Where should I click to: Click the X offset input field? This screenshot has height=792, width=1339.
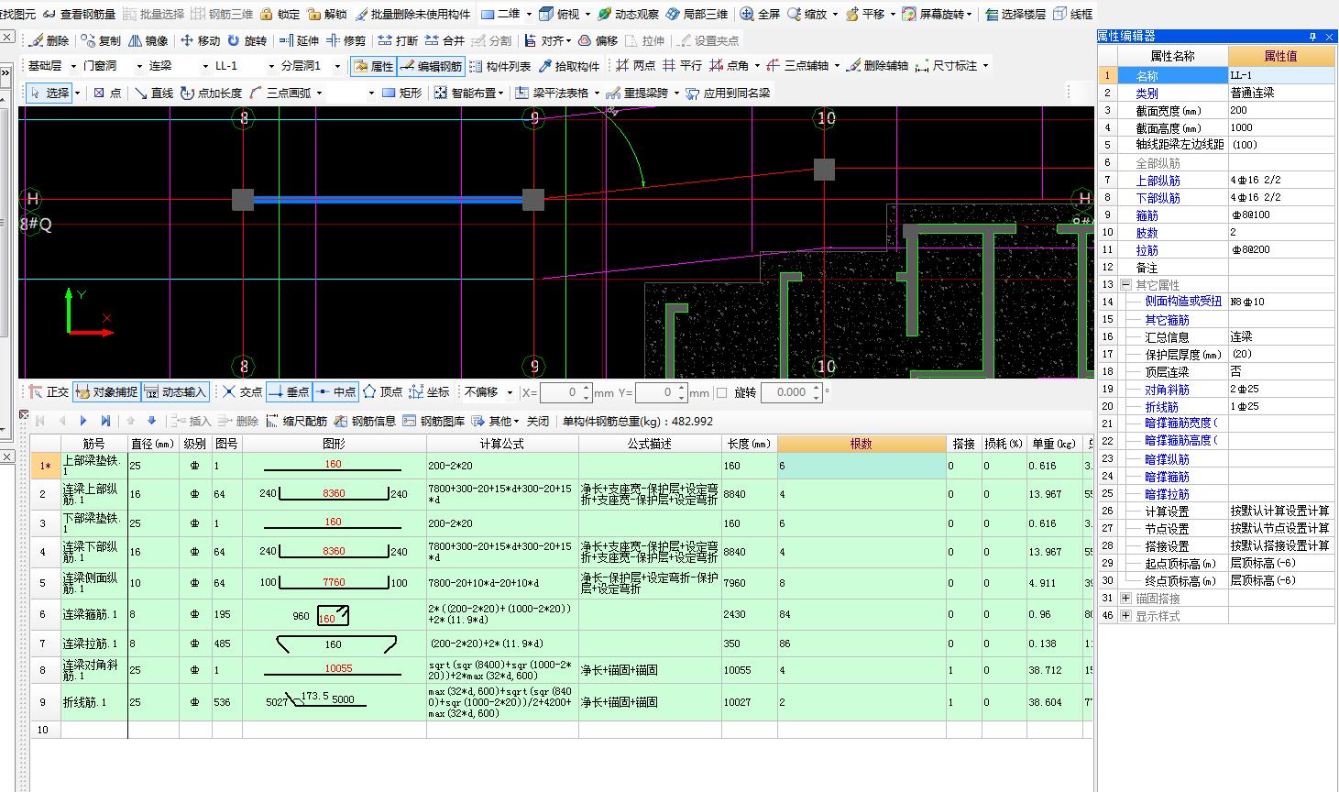[561, 392]
